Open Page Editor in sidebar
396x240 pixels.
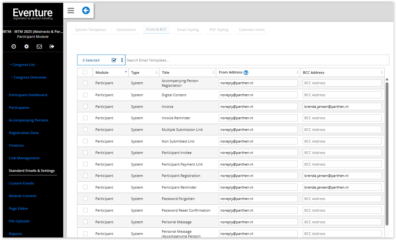click(19, 208)
